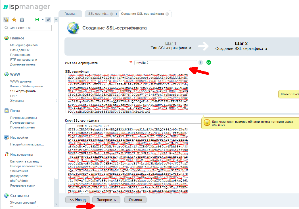Open PHP settings link
299x209 pixels.
tap(13, 96)
